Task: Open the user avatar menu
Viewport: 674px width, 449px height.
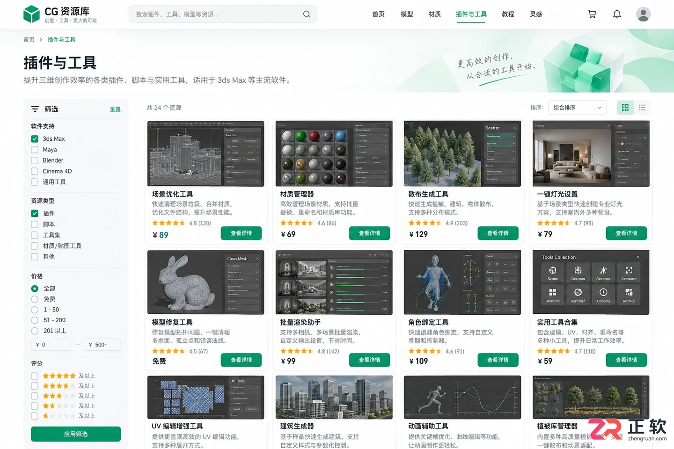Action: pos(643,14)
